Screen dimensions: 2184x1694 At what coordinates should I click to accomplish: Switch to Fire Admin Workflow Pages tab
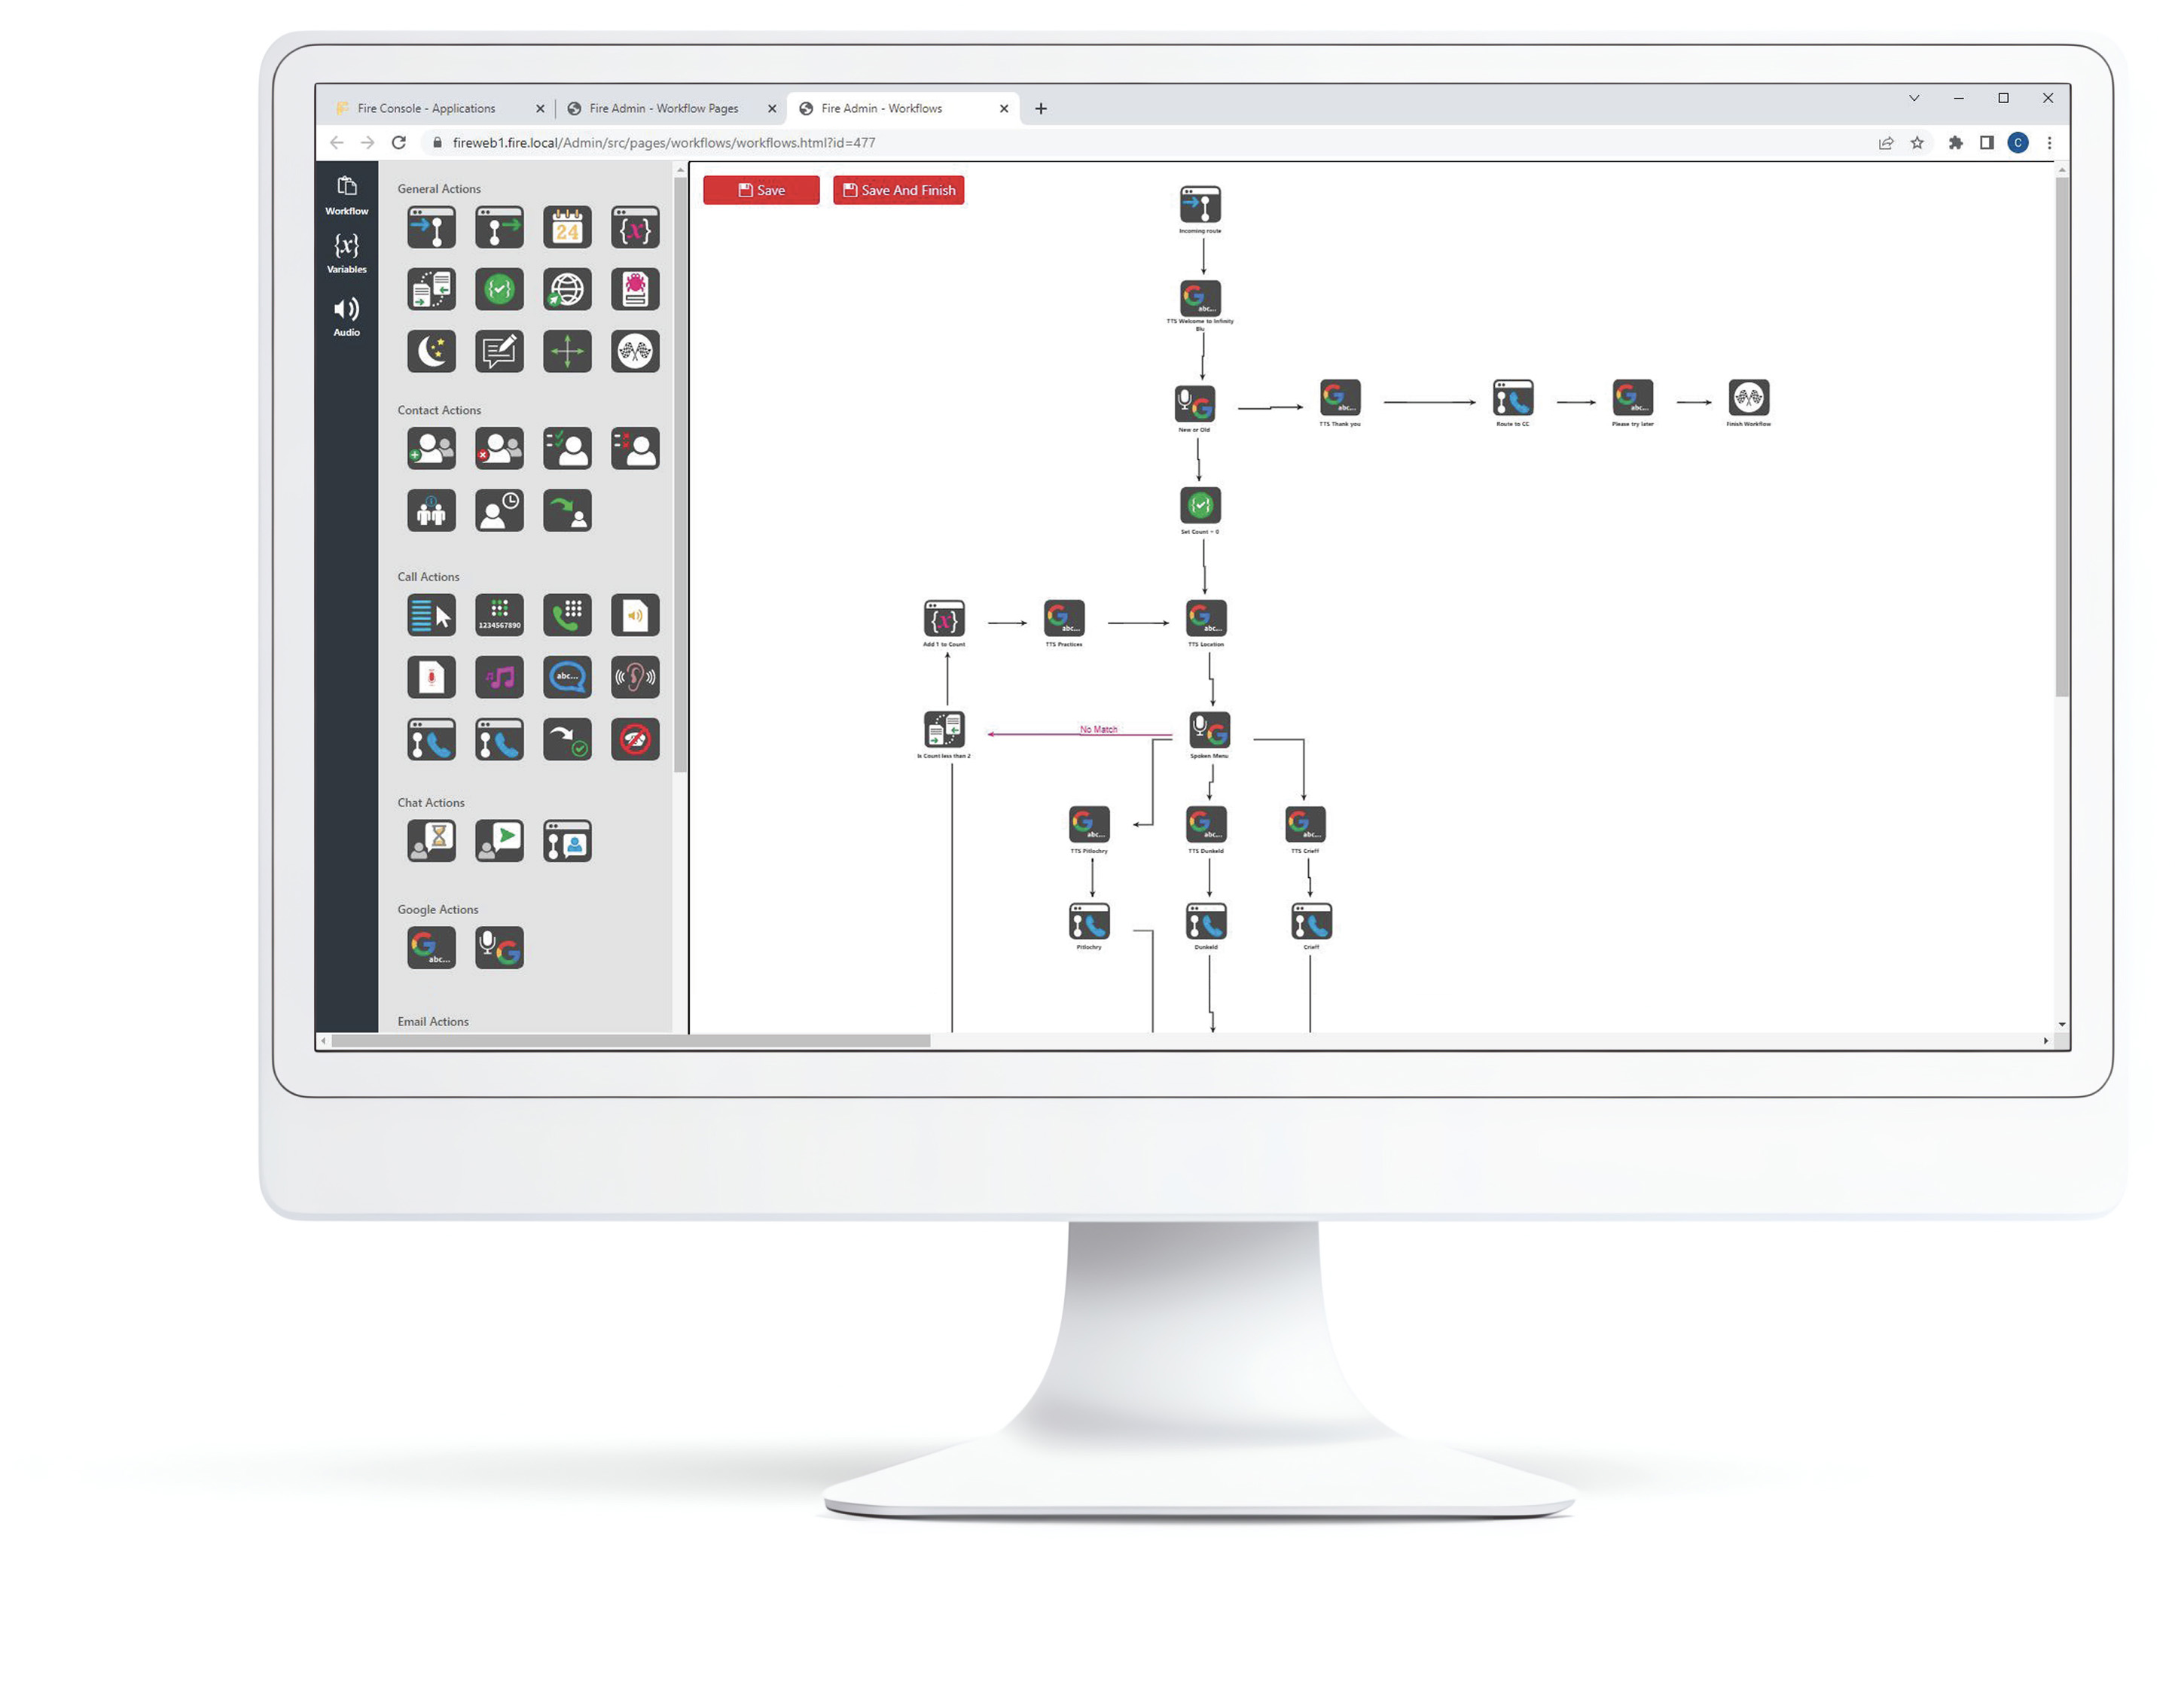(666, 108)
